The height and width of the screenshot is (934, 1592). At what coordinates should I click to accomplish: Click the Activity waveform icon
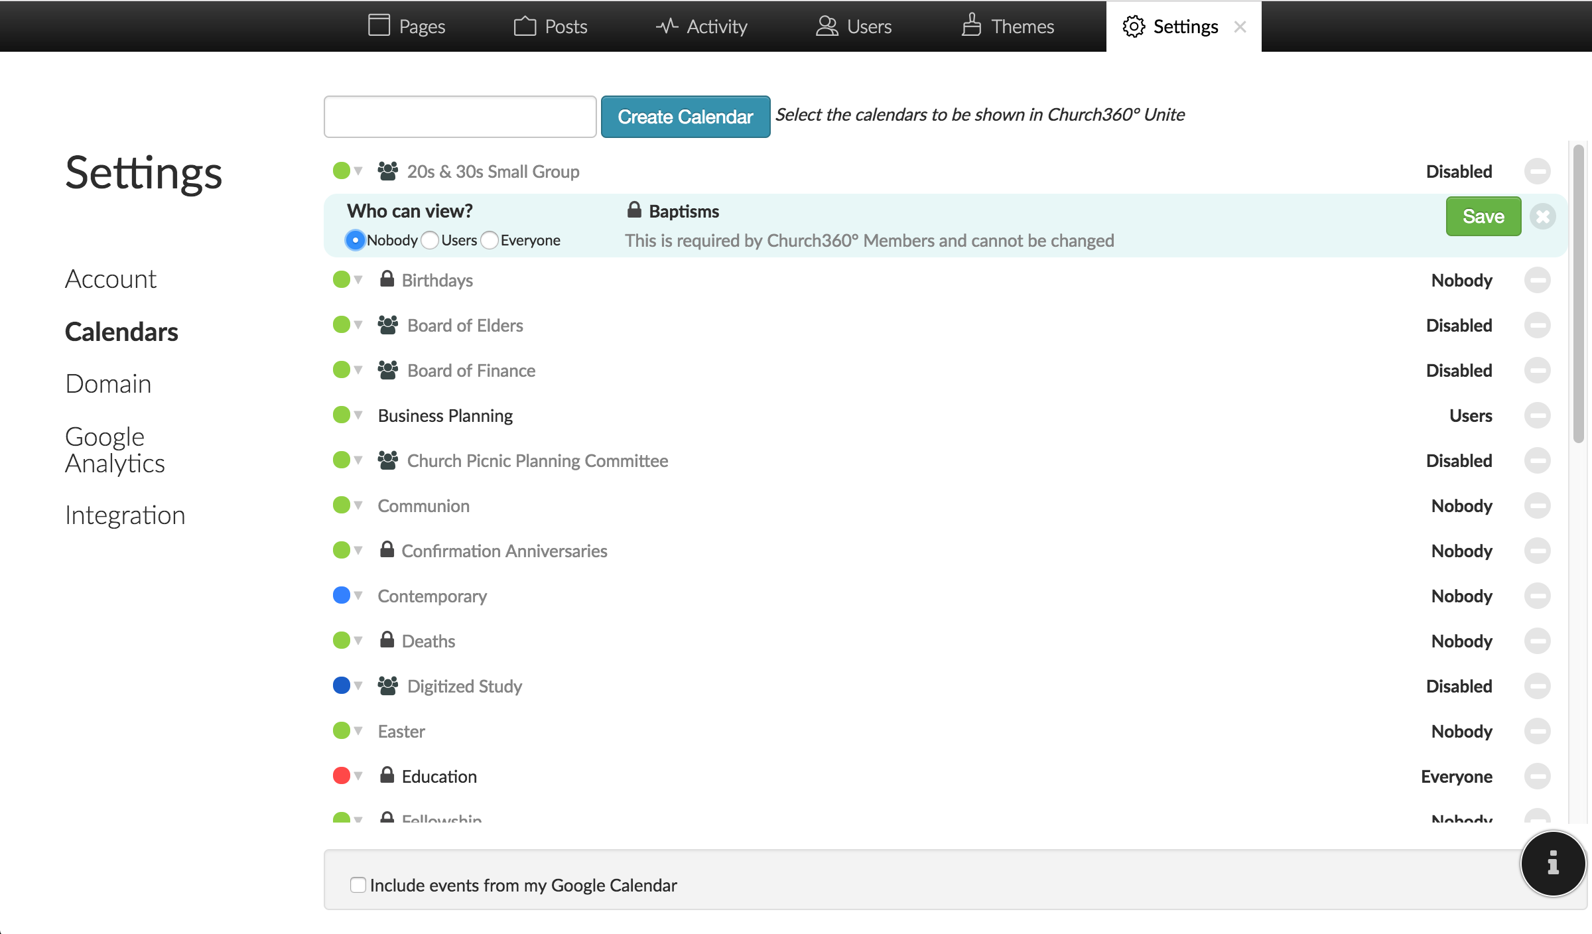667,26
